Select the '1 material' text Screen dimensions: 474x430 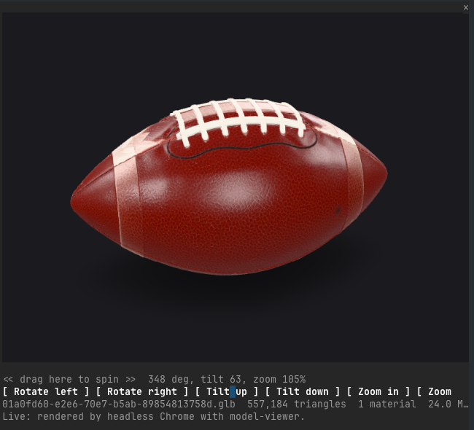[387, 404]
